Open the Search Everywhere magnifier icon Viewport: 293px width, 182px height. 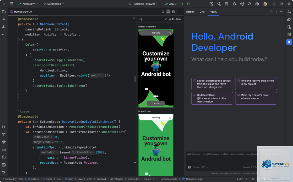pos(250,4)
